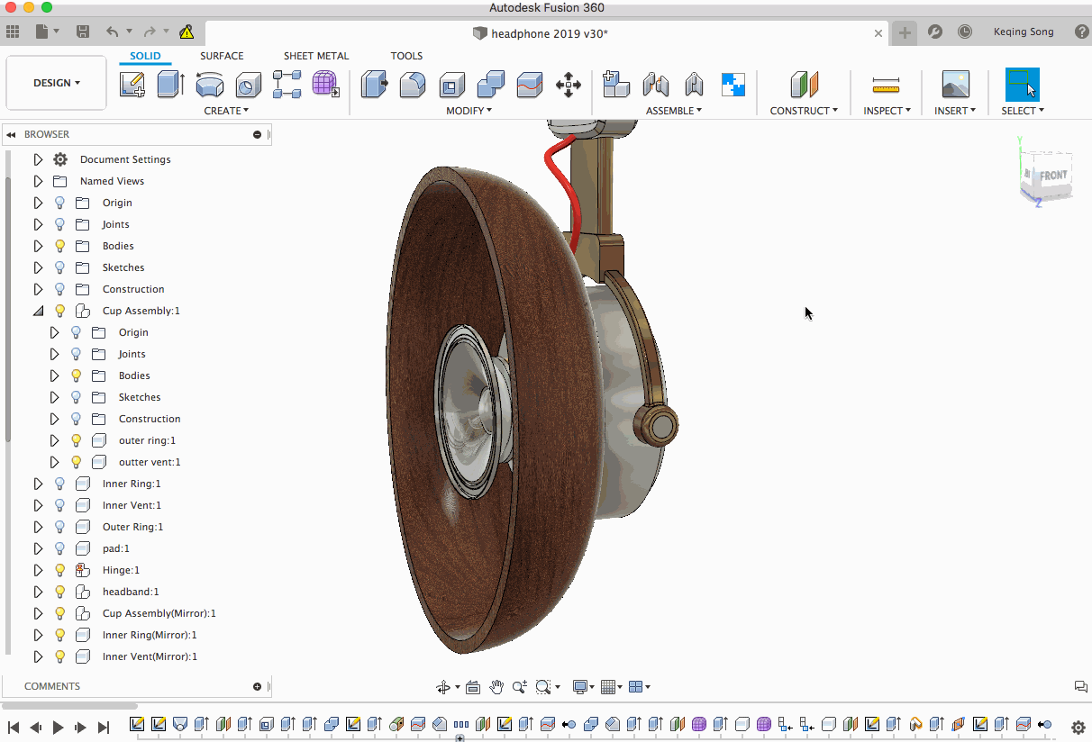Click the Measure tool under Inspect
Screen dimensions: 1092x742
pyautogui.click(x=886, y=86)
